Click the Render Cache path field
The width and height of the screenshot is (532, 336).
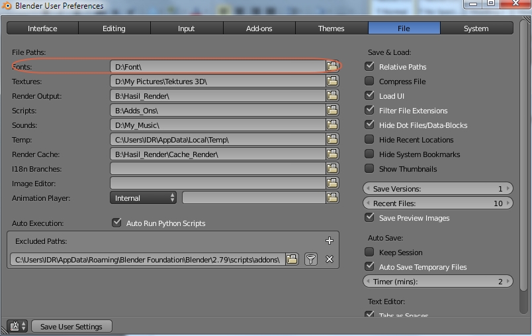[x=218, y=154]
